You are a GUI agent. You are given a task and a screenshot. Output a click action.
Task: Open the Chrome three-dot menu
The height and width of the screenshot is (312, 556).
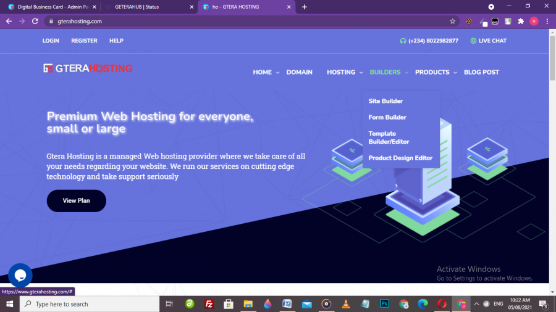[x=547, y=21]
